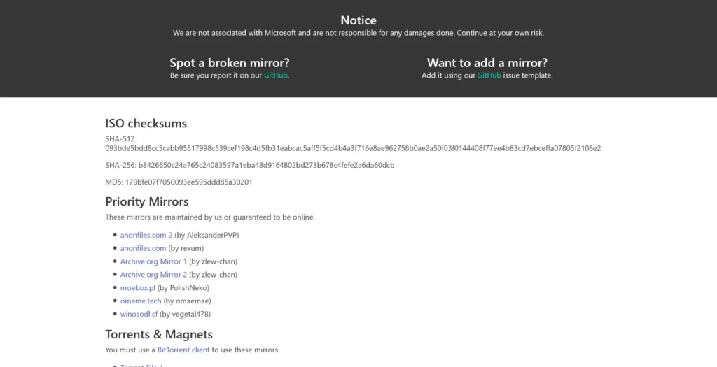Click the SHA-512 checksum hash value

pyautogui.click(x=353, y=148)
